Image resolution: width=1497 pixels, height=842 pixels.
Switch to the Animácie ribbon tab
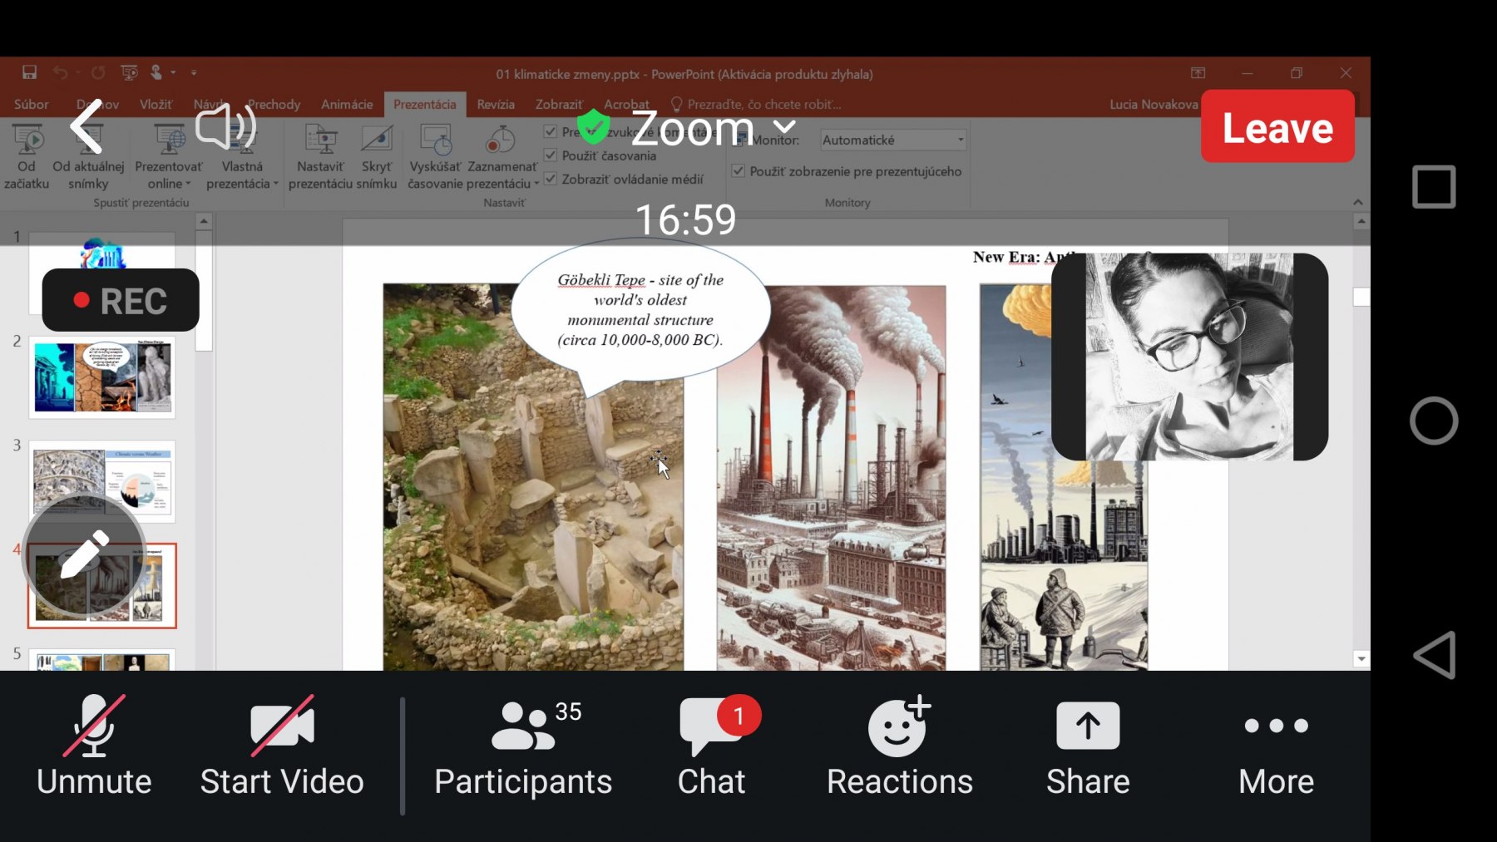[x=347, y=105]
